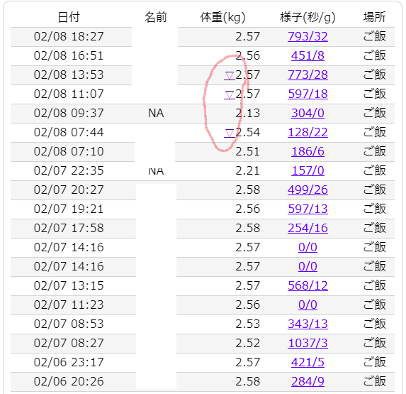Open the 343/13 link
This screenshot has height=394, width=406.
pos(308,324)
